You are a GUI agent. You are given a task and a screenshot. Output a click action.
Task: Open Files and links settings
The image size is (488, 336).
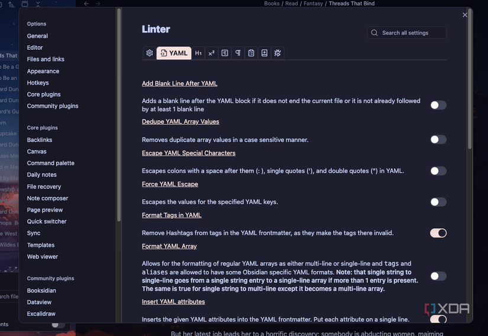tap(46, 59)
